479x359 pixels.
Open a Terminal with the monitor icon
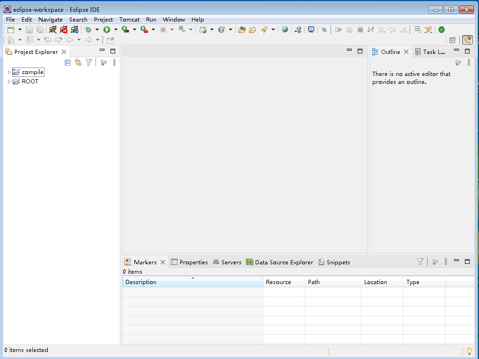click(x=311, y=30)
